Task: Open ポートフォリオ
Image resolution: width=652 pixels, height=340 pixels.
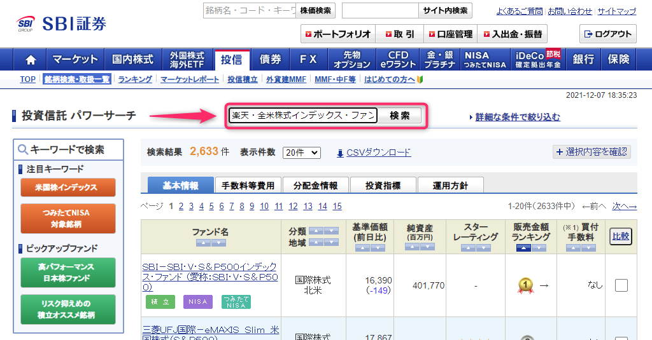Action: (338, 34)
